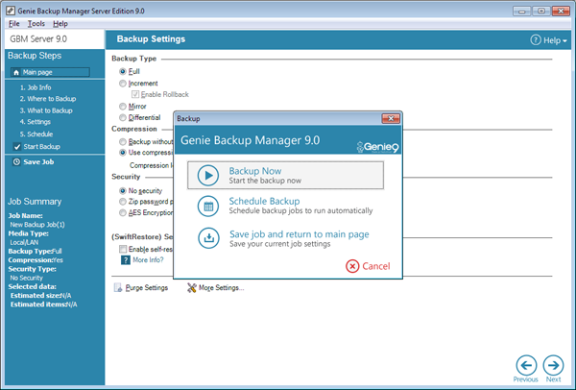Click the Schedule Backup calendar icon
This screenshot has height=390, width=576.
208,206
